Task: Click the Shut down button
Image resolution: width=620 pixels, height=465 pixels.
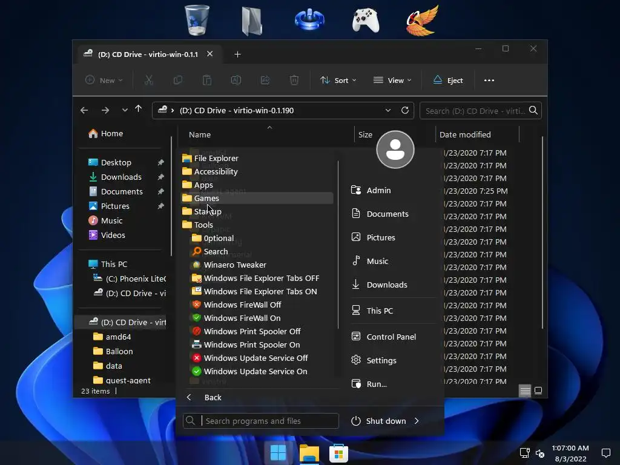Action: click(379, 421)
